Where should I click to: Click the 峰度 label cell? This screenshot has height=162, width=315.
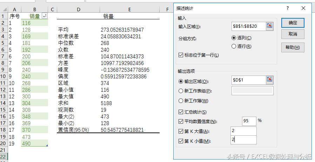tap(78, 70)
